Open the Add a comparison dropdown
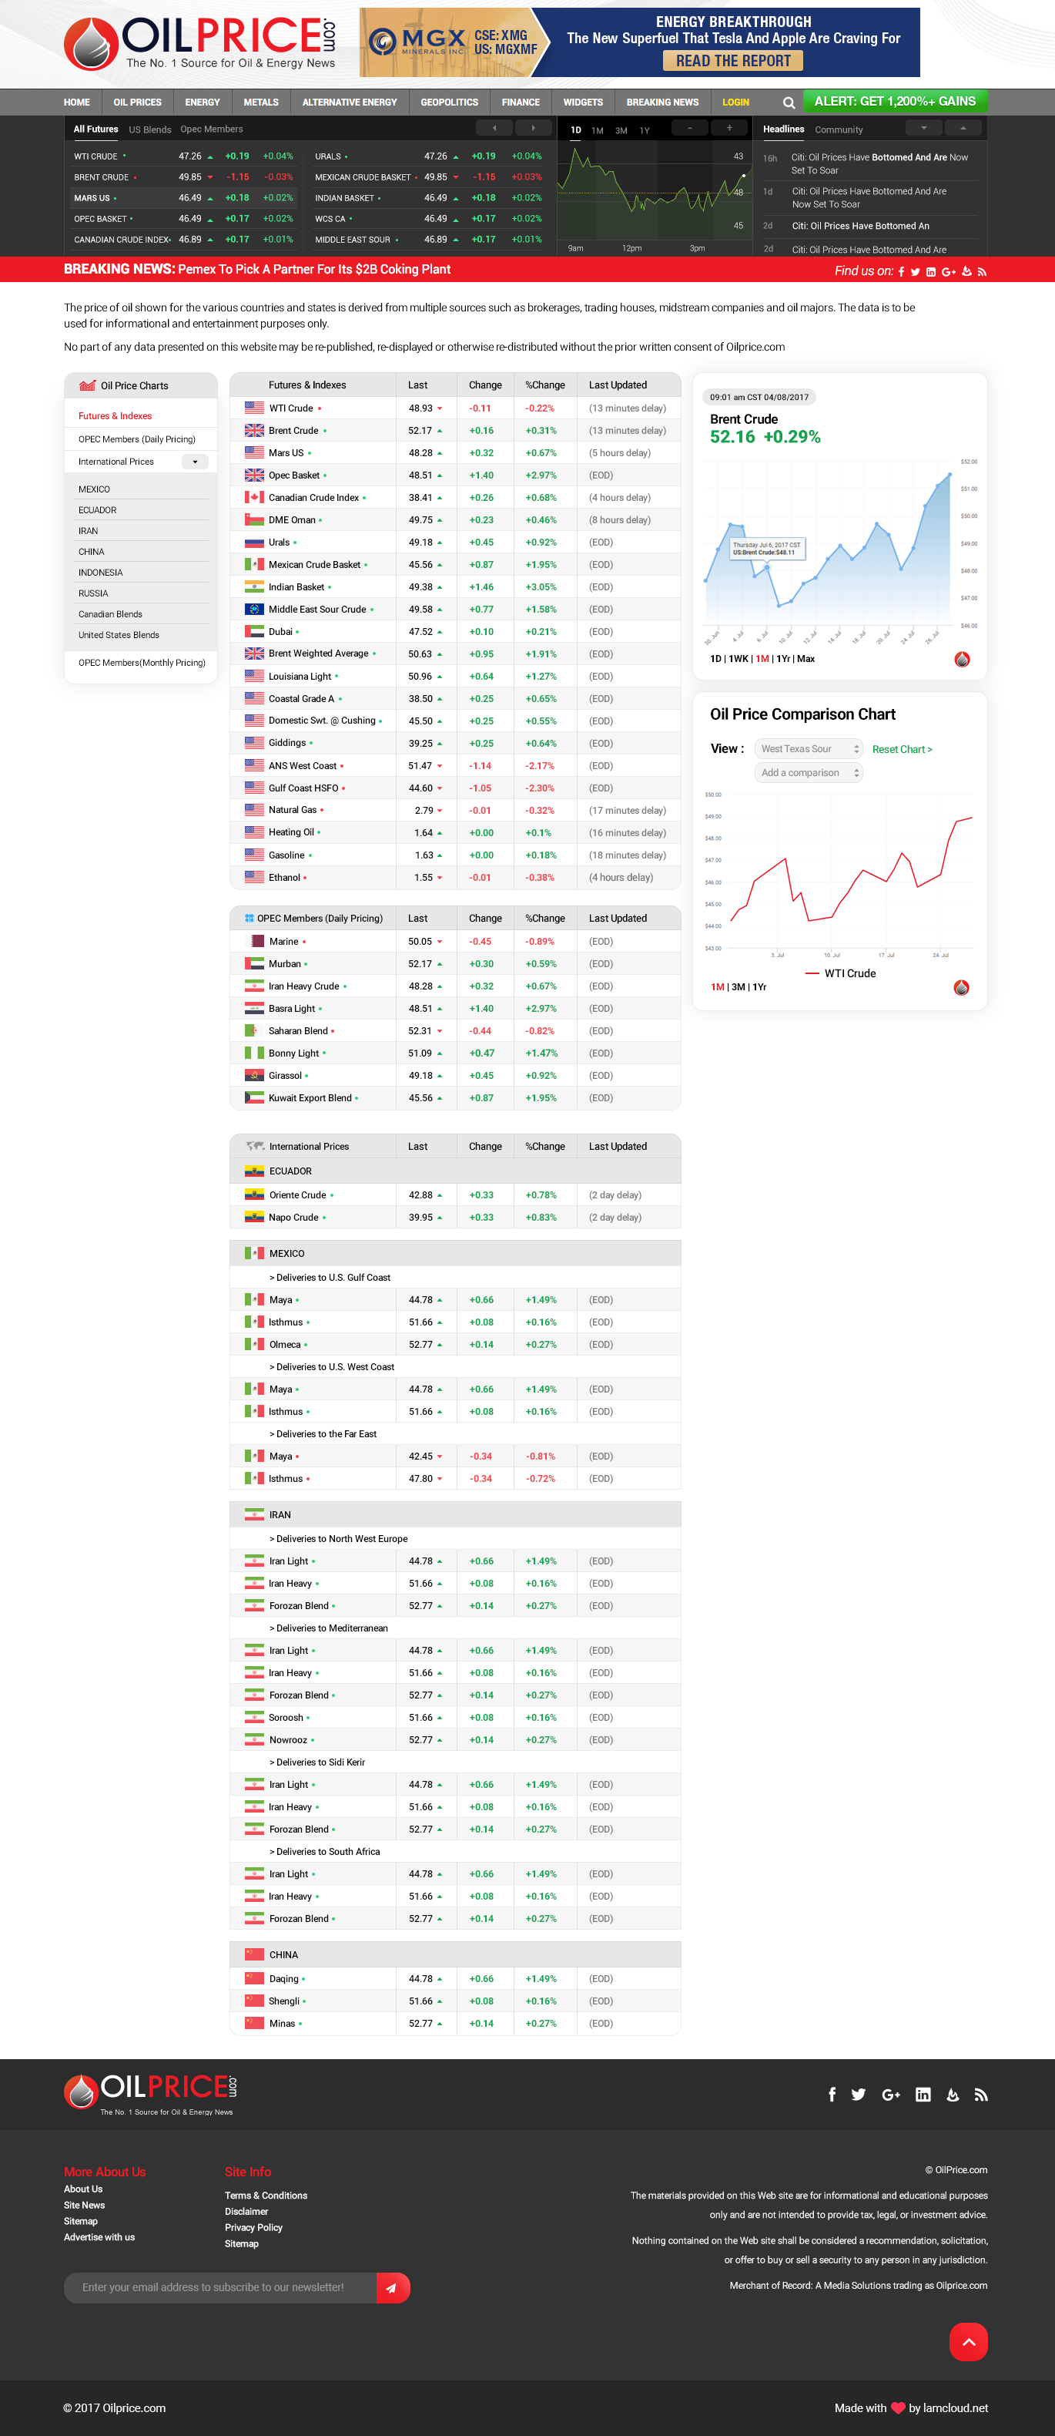This screenshot has width=1055, height=2436. click(x=809, y=773)
